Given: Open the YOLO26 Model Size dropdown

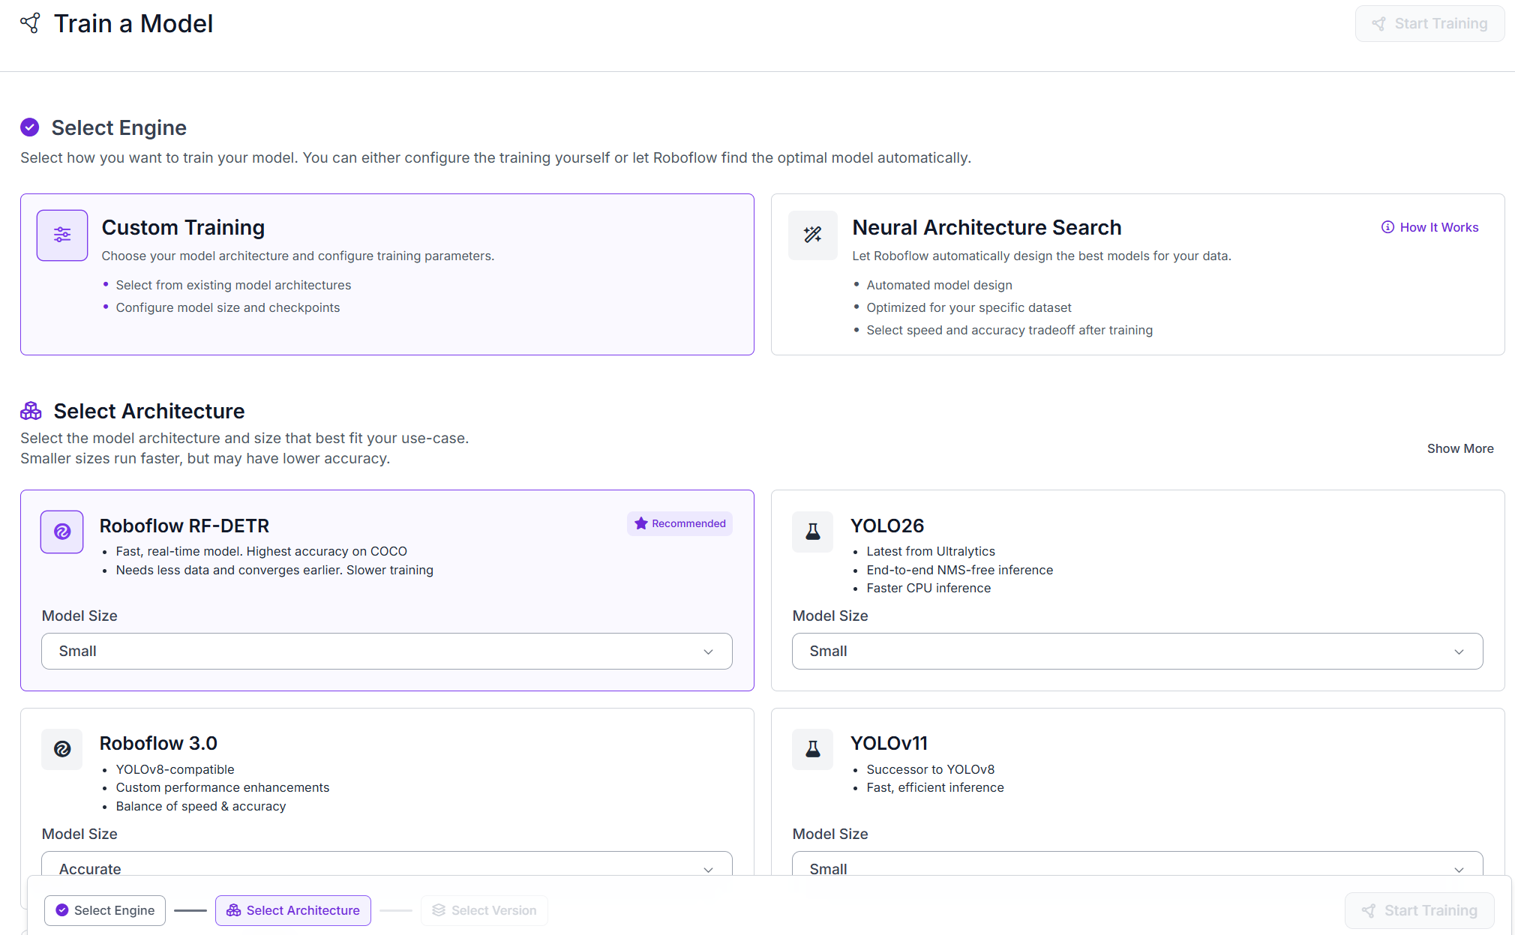Looking at the screenshot, I should [x=1138, y=652].
